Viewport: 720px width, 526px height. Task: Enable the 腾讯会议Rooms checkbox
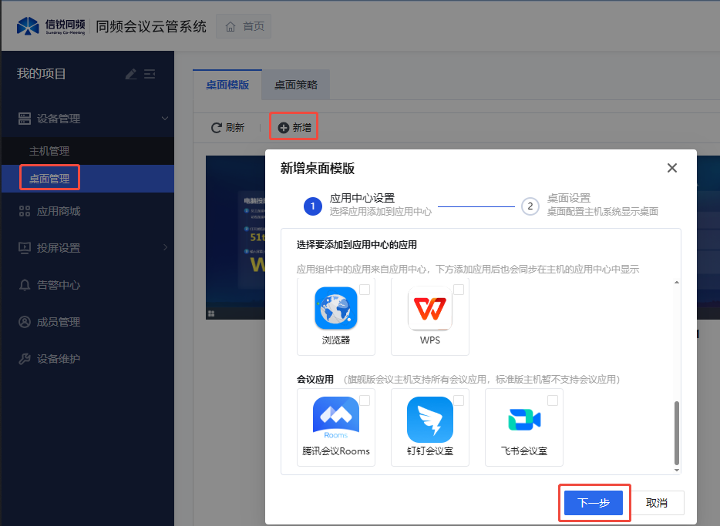coord(365,400)
